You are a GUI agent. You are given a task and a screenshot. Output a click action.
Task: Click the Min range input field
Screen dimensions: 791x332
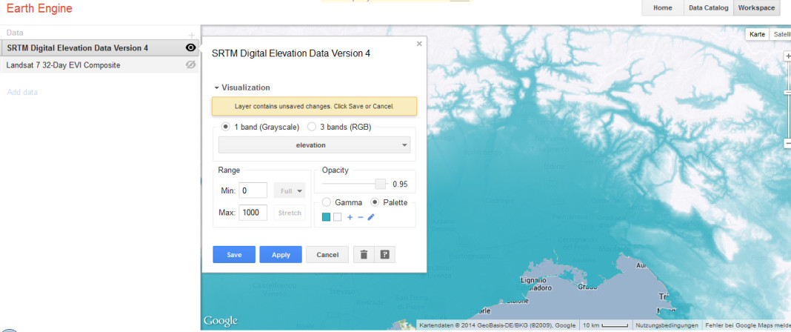[x=253, y=190]
